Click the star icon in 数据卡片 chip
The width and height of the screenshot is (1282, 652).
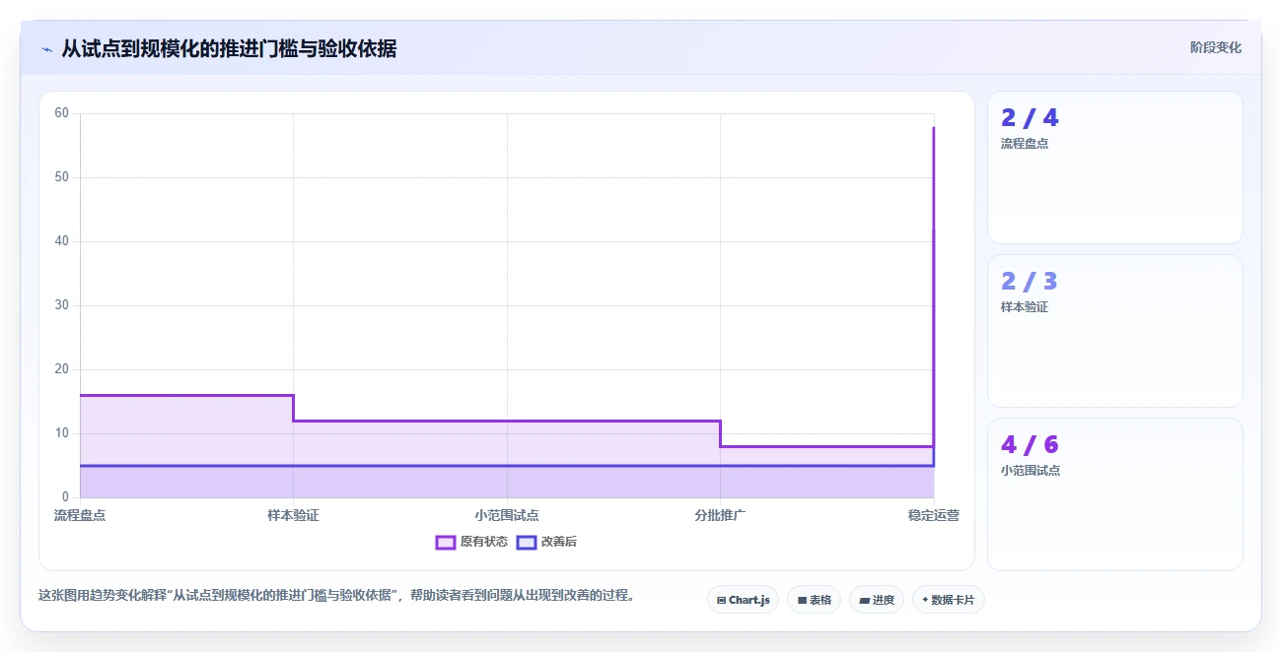click(925, 600)
